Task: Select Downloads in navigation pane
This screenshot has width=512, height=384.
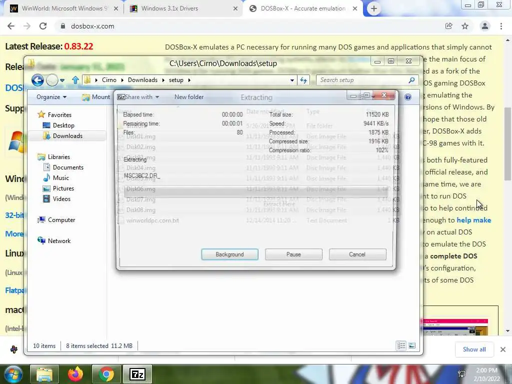Action: coord(67,136)
